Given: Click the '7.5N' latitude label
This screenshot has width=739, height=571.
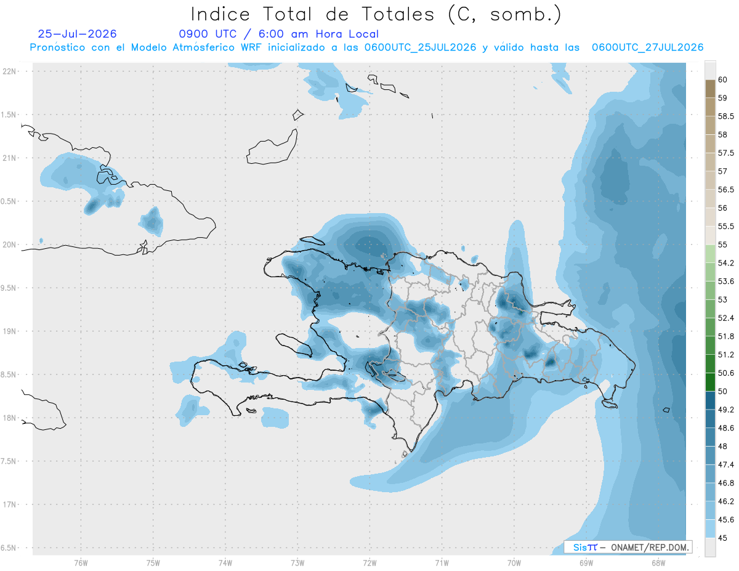Looking at the screenshot, I should point(9,461).
